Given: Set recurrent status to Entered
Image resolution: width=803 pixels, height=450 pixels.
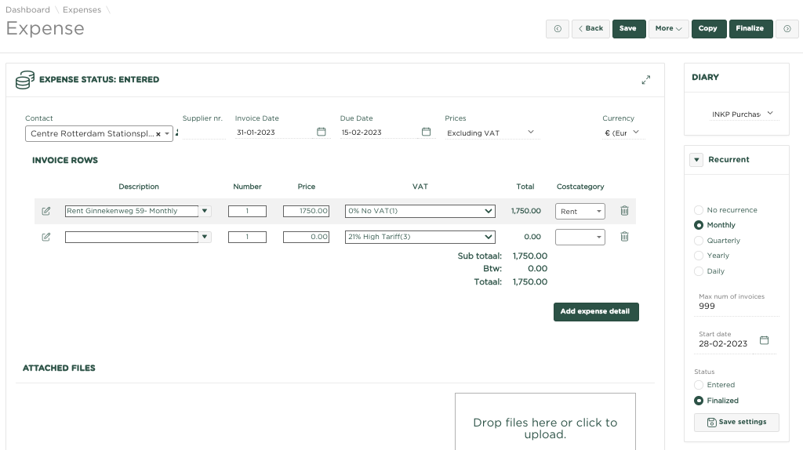Looking at the screenshot, I should coord(699,385).
